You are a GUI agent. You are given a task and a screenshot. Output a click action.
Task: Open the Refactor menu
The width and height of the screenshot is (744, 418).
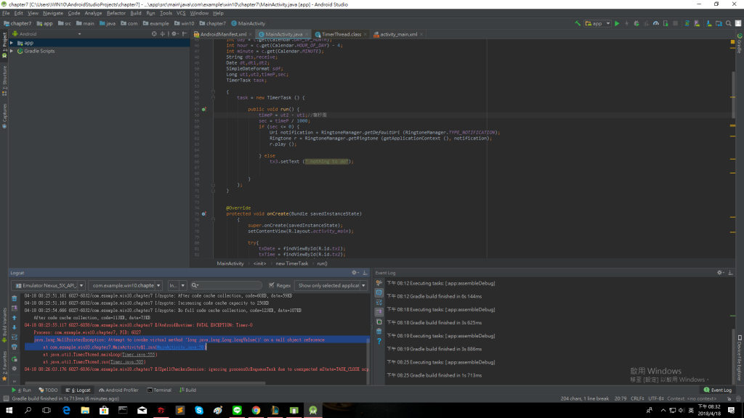pyautogui.click(x=116, y=13)
